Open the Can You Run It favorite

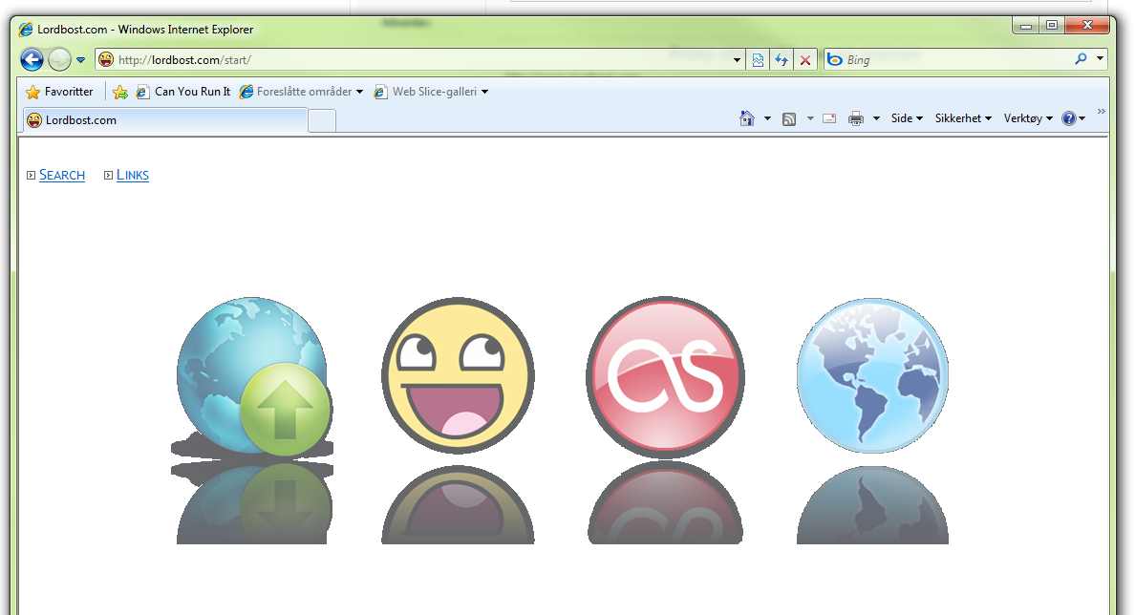coord(183,92)
